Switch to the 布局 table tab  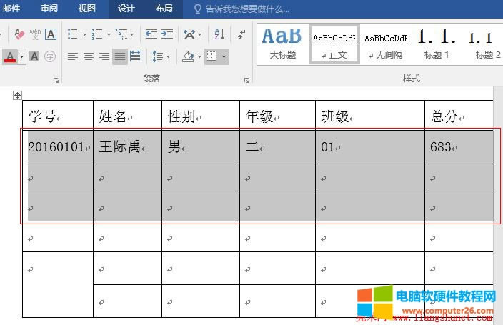164,9
